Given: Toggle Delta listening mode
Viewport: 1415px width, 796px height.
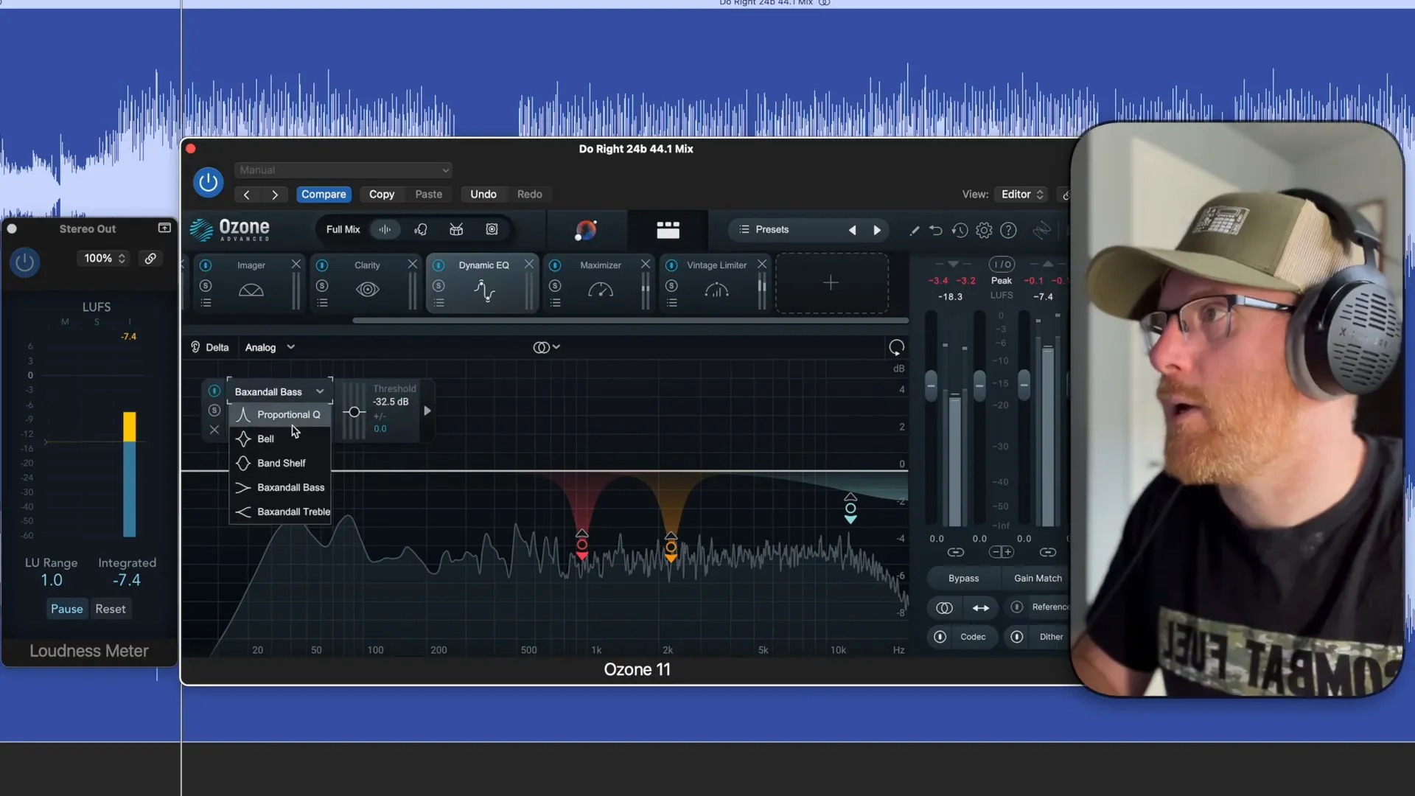Looking at the screenshot, I should pos(210,347).
